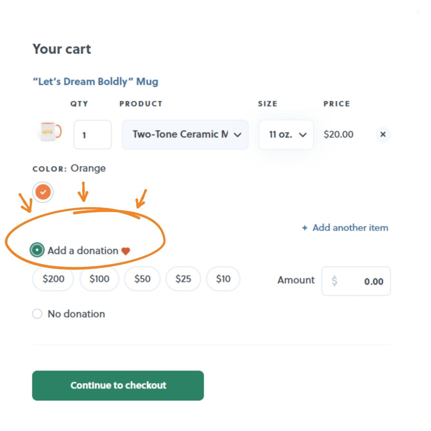Image resolution: width=431 pixels, height=431 pixels.
Task: Click the plus icon to add item
Action: point(305,228)
